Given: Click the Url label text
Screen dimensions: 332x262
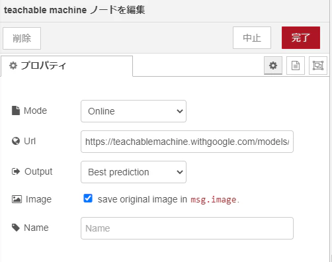Looking at the screenshot, I should (30, 141).
